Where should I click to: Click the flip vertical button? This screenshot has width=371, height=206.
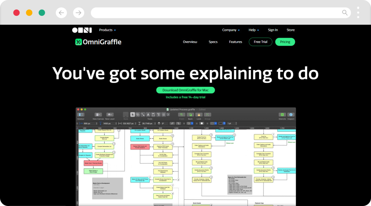[178, 124]
